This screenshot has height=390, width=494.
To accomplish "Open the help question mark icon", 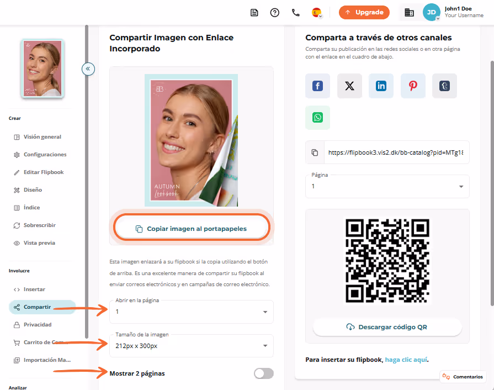I will pos(275,13).
